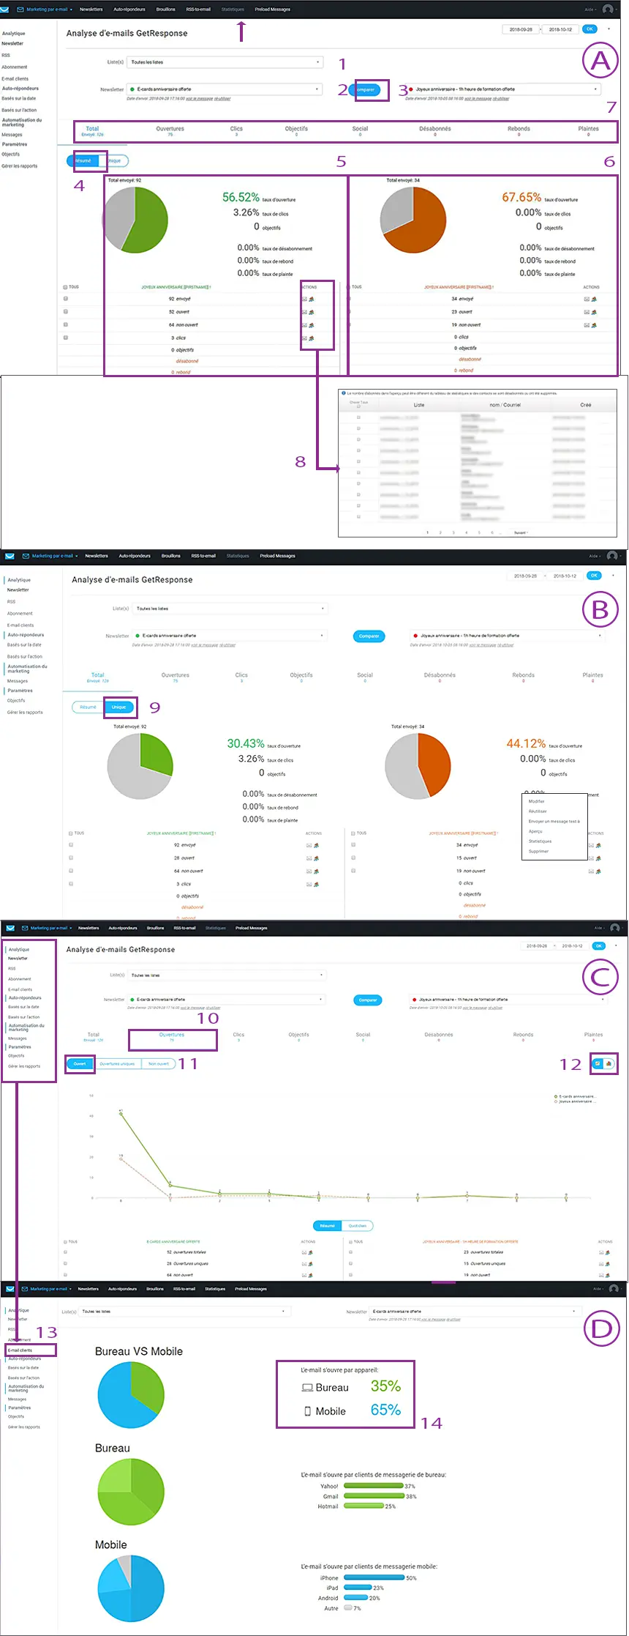The height and width of the screenshot is (1636, 629).
Task: Click the GetResponse envelope logo in screenshot D
Action: pos(10,1289)
